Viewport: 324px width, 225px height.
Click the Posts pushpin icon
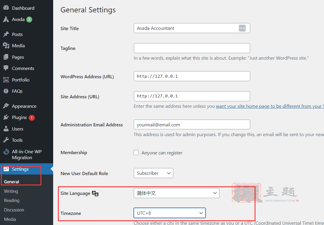[6, 34]
